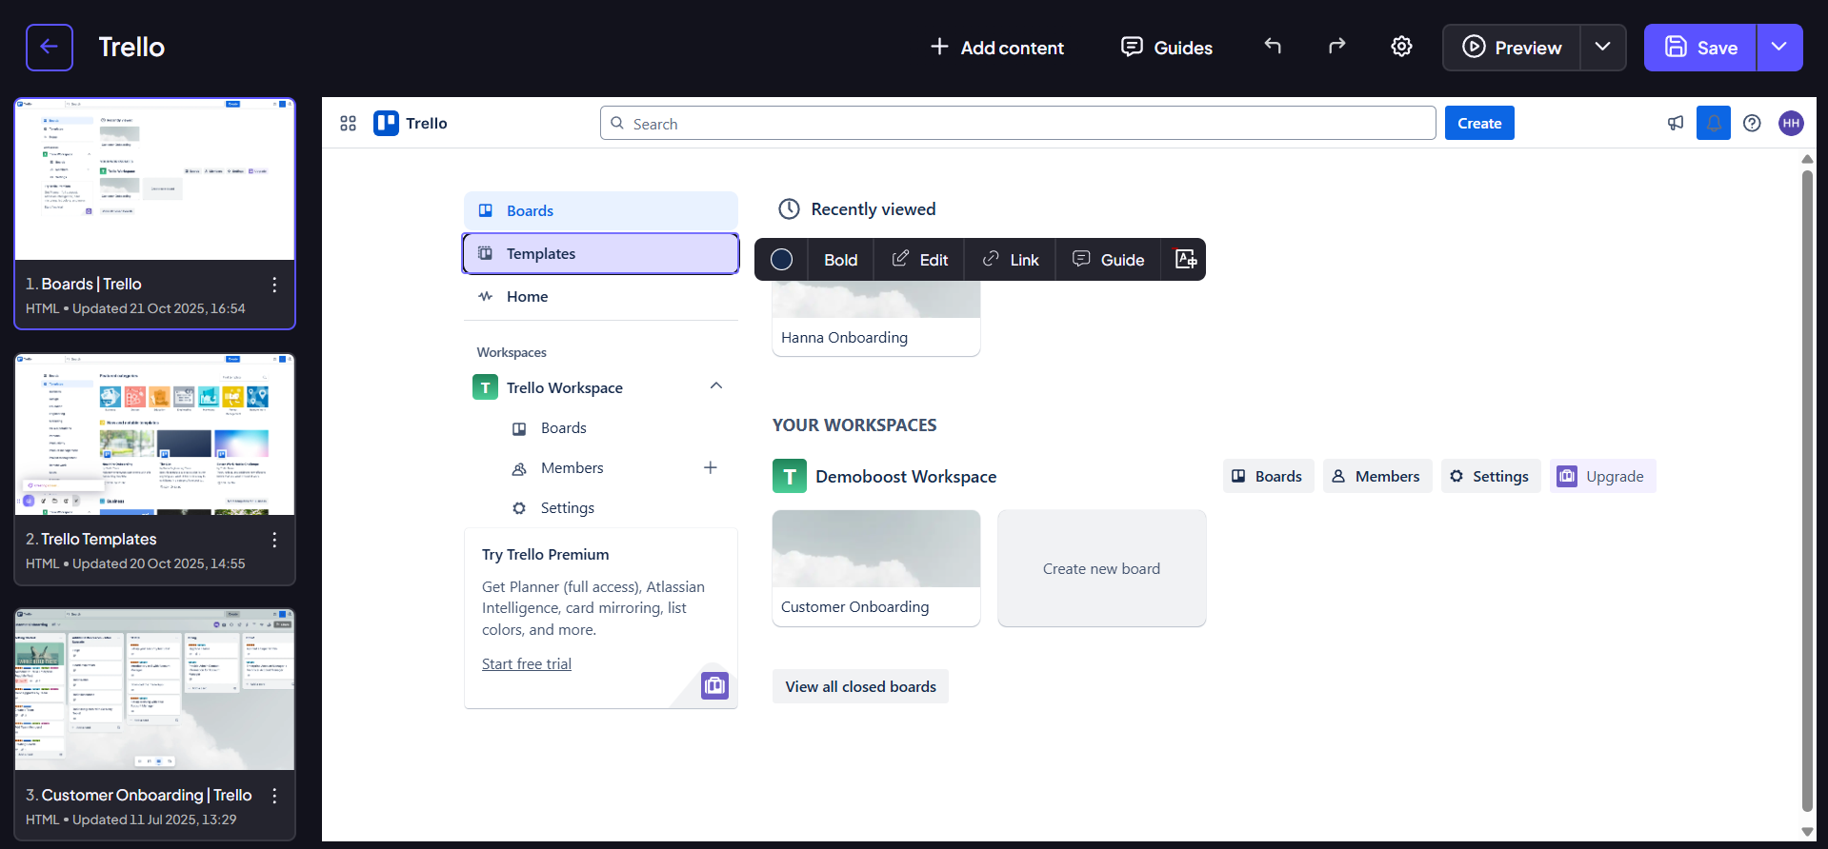
Task: Click Edit in the floating toolbar
Action: [919, 259]
